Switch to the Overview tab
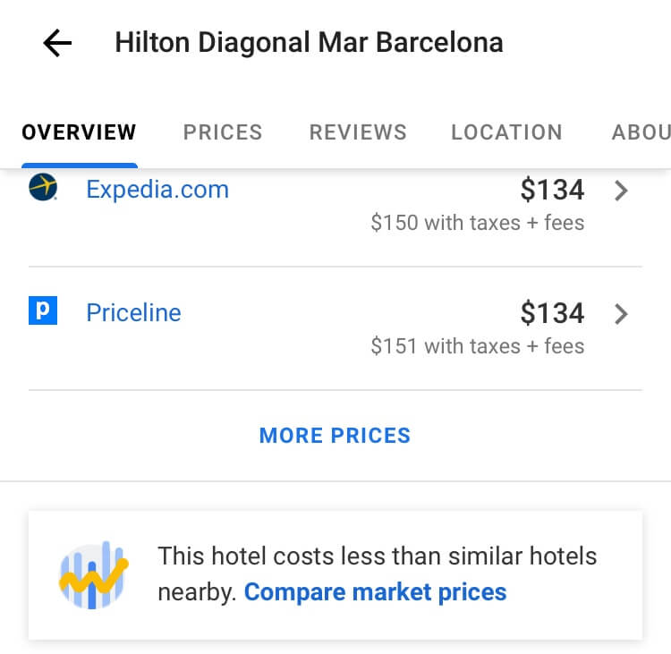Screen dimensions: 671x654 click(80, 133)
